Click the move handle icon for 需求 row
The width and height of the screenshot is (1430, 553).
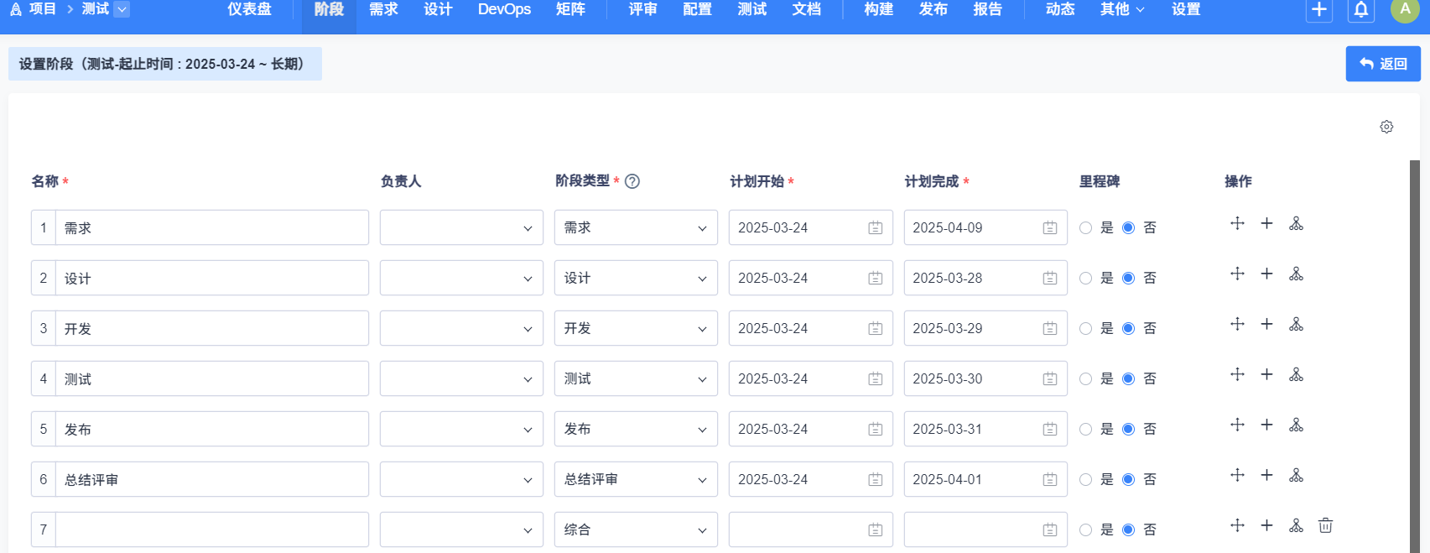pos(1237,223)
